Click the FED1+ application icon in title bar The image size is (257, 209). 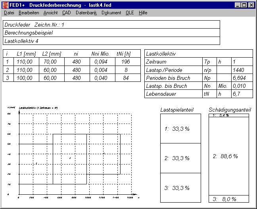pos(5,5)
